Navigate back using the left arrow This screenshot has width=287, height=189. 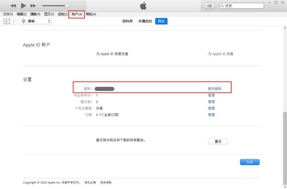coord(7,21)
